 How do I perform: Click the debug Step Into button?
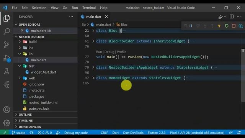point(205,26)
